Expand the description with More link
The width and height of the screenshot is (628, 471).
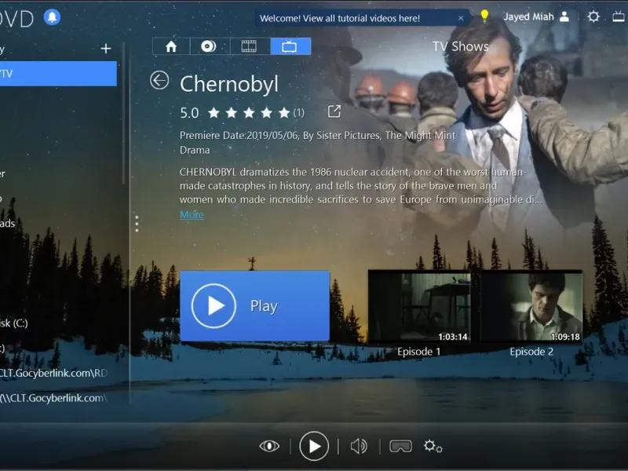tap(192, 215)
